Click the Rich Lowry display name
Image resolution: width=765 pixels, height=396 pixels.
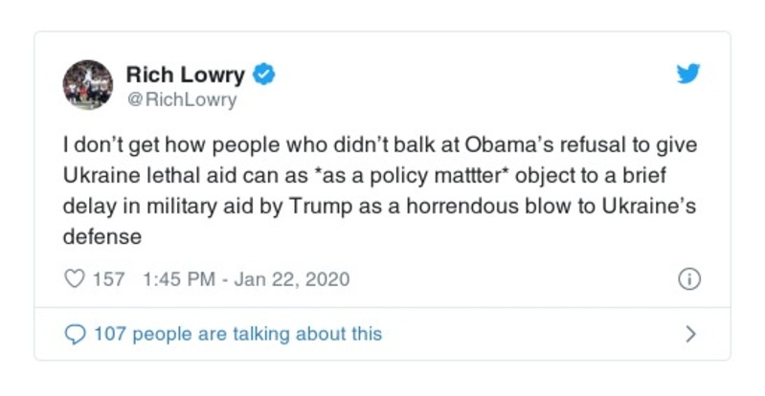[187, 75]
